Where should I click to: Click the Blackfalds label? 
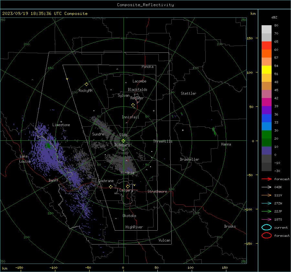coord(137,90)
